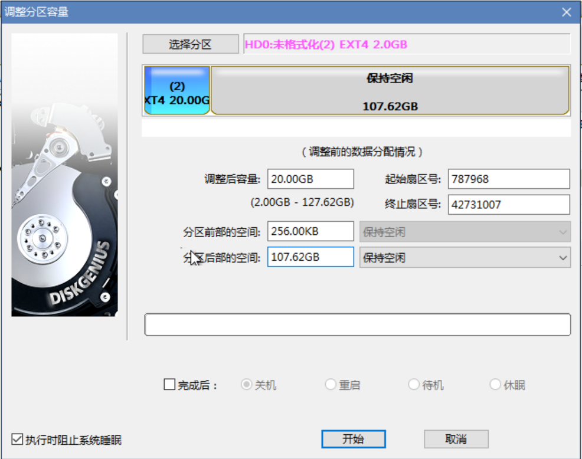Click the 终止扇区号 field
The width and height of the screenshot is (582, 459).
click(x=508, y=205)
